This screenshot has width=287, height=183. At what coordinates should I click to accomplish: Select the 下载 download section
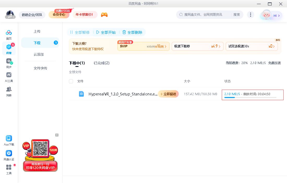tap(40, 43)
